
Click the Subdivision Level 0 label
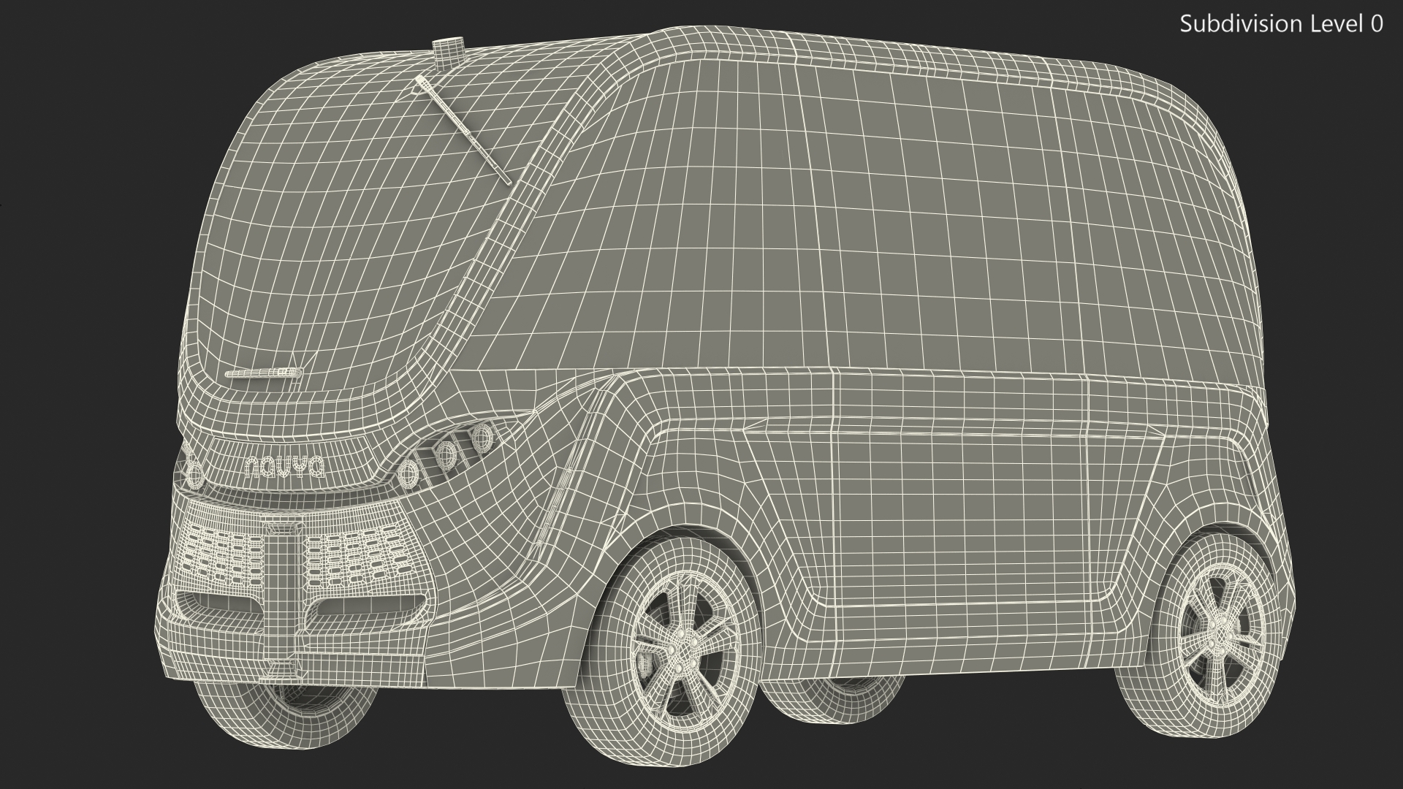[x=1281, y=24]
